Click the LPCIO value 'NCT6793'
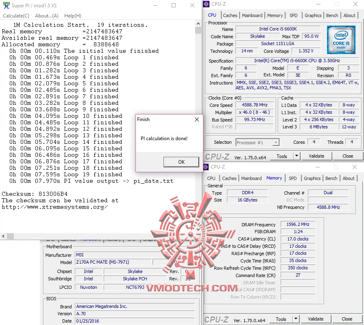This screenshot has height=325, width=364. [135, 287]
